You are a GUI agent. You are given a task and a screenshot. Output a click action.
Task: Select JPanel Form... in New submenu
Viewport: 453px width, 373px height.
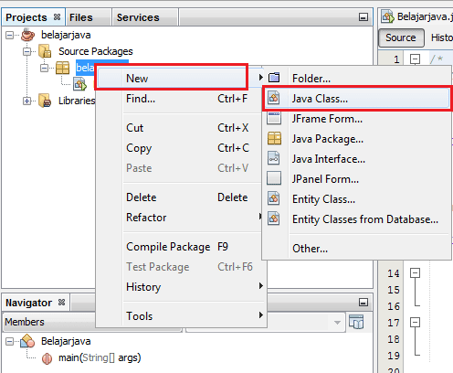tap(356, 179)
